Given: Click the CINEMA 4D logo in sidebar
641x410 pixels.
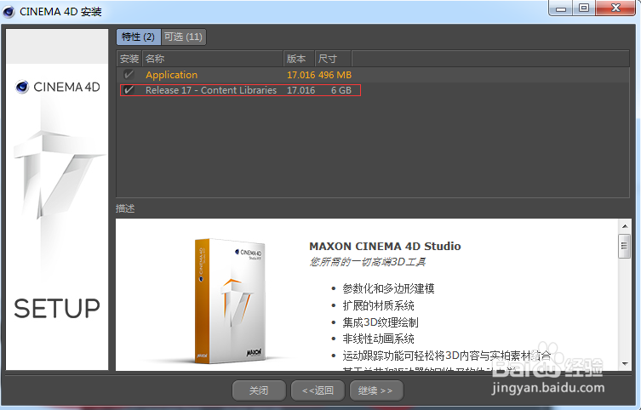Looking at the screenshot, I should (57, 87).
